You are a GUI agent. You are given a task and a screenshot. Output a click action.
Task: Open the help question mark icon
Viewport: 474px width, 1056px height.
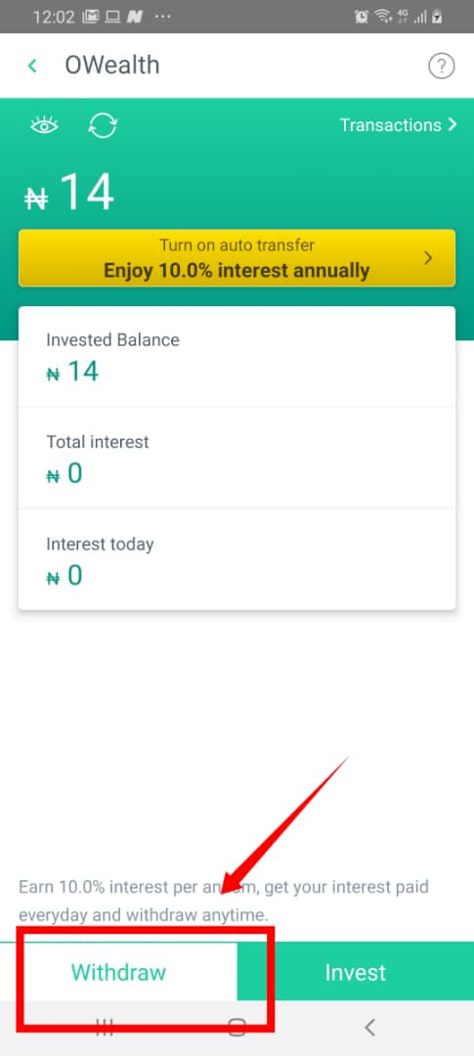(442, 66)
